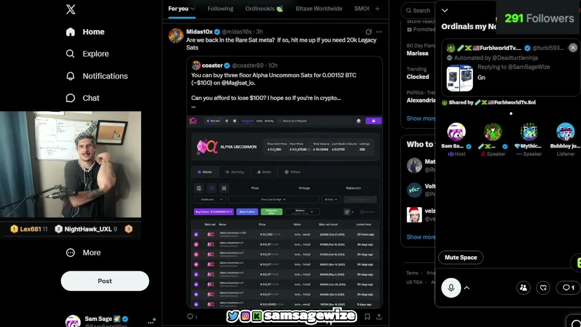The image size is (581, 327).
Task: Open the shared post image thumbnail
Action: click(460, 78)
